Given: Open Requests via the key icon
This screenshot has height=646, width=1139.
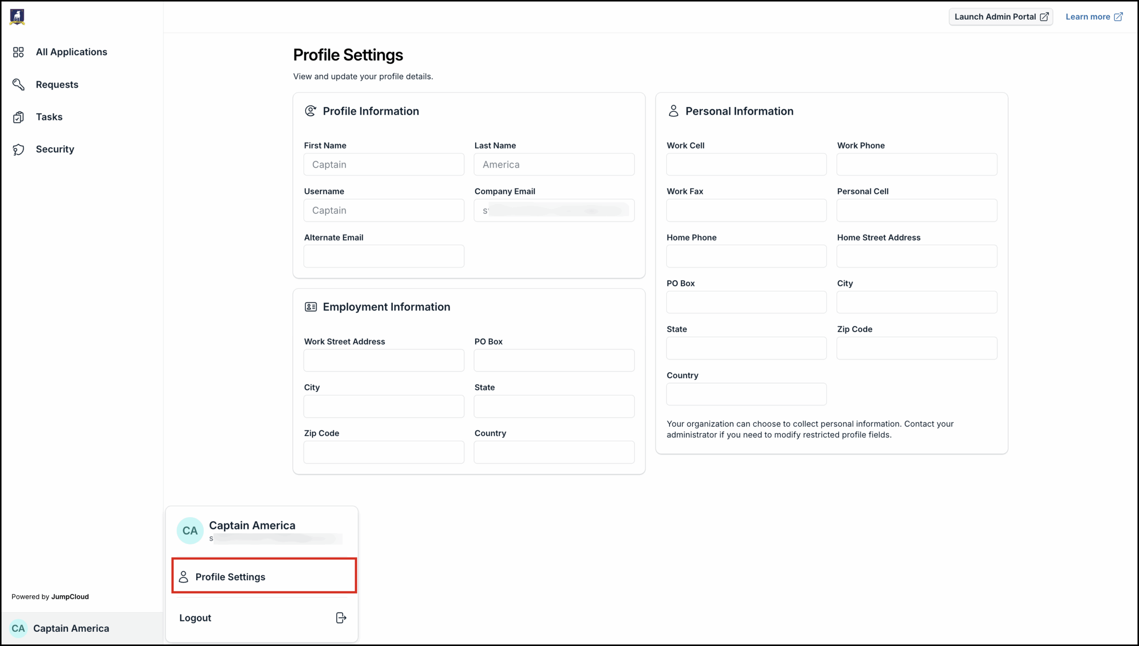Looking at the screenshot, I should 19,84.
